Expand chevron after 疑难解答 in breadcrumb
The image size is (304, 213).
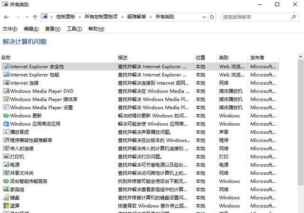click(x=151, y=17)
